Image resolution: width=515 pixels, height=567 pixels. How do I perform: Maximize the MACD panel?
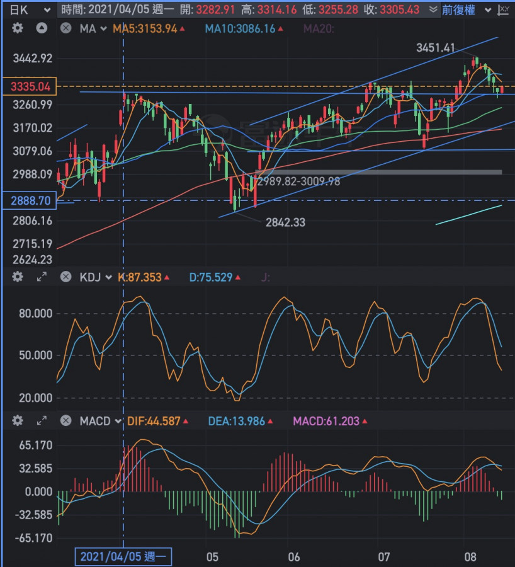(x=42, y=420)
